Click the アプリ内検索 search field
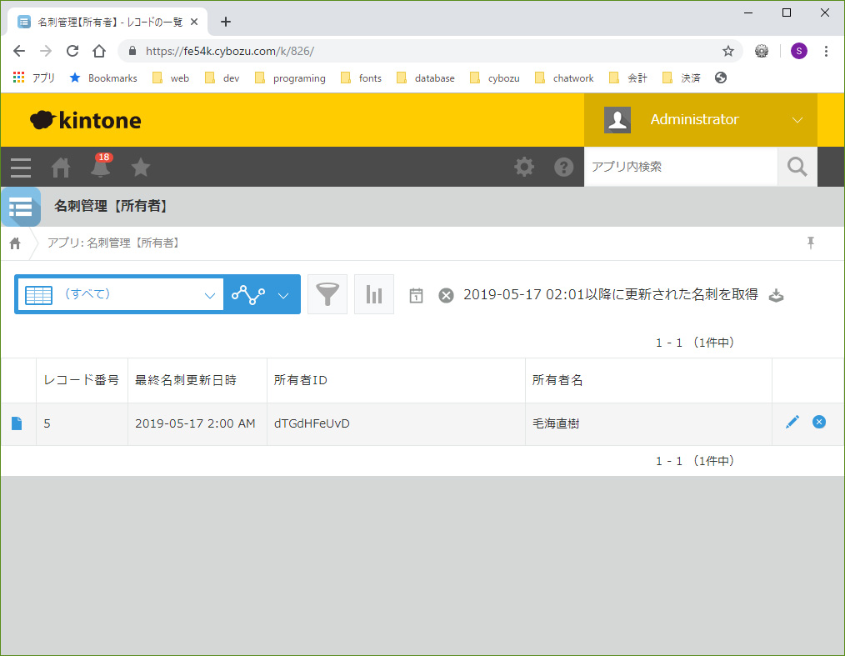 (x=680, y=167)
